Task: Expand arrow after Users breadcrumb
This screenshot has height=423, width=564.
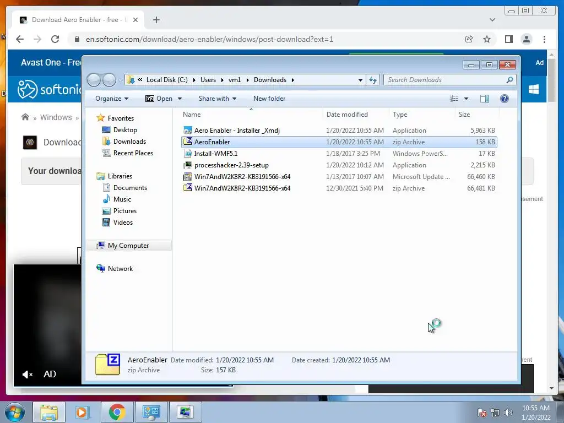Action: (223, 80)
